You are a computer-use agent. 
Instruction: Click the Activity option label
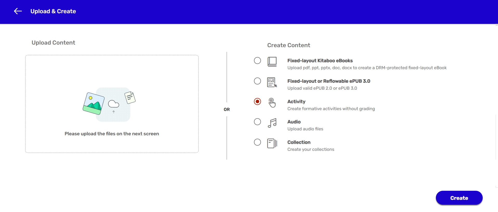(x=296, y=102)
